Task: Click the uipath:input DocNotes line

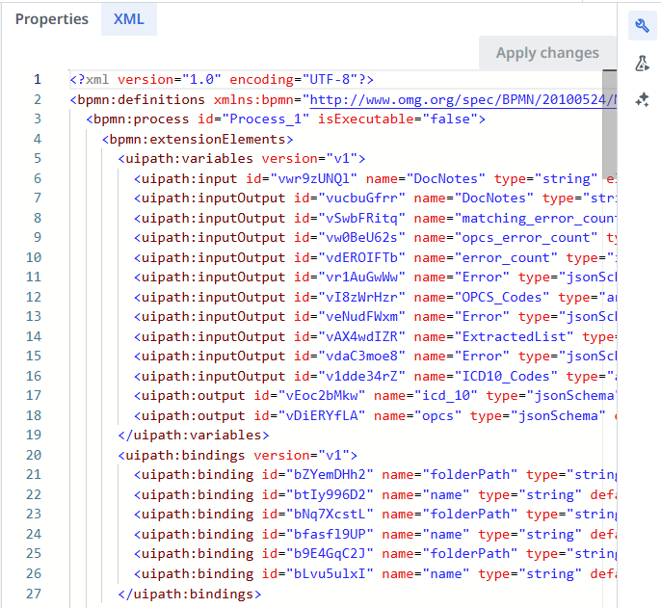Action: coord(366,178)
